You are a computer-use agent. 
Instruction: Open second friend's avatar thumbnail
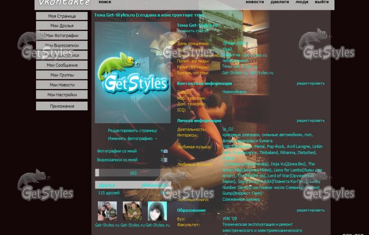pyautogui.click(x=132, y=211)
